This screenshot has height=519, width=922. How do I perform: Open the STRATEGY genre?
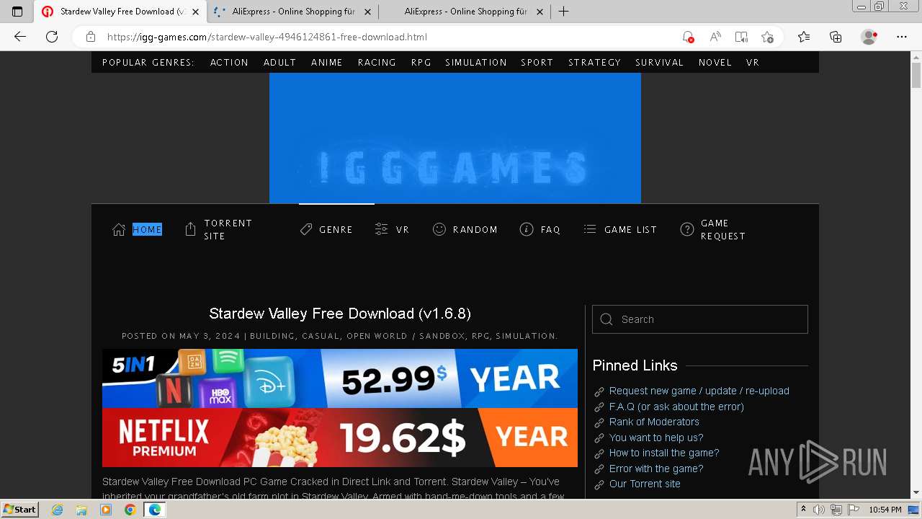(594, 63)
